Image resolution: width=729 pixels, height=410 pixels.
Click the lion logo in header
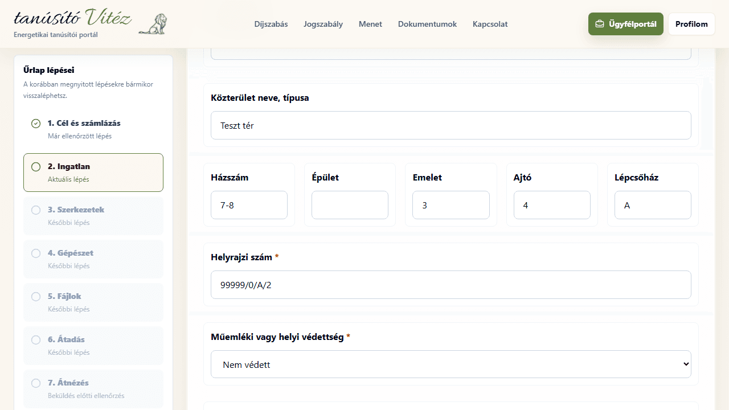point(153,24)
